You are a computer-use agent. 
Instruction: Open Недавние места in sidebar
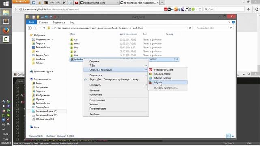(44, 39)
